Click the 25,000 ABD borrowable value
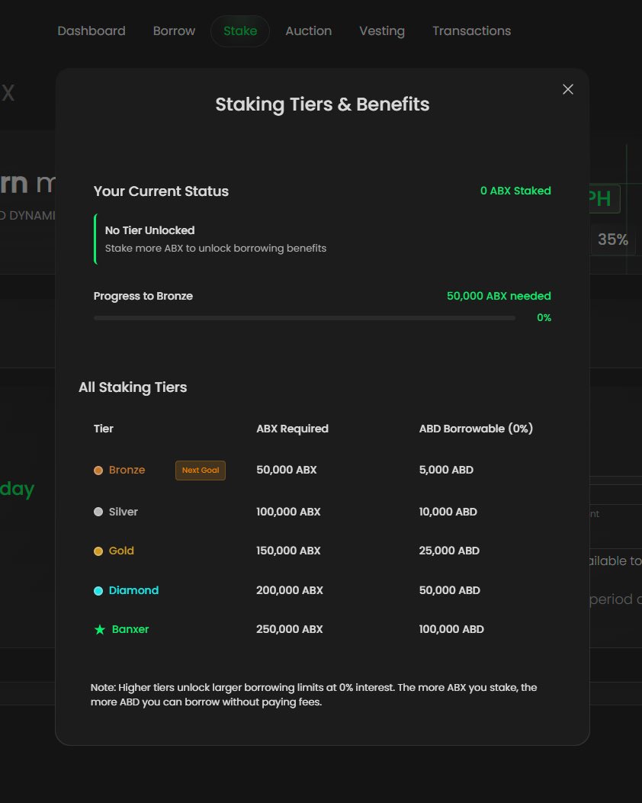The height and width of the screenshot is (803, 642). tap(449, 551)
